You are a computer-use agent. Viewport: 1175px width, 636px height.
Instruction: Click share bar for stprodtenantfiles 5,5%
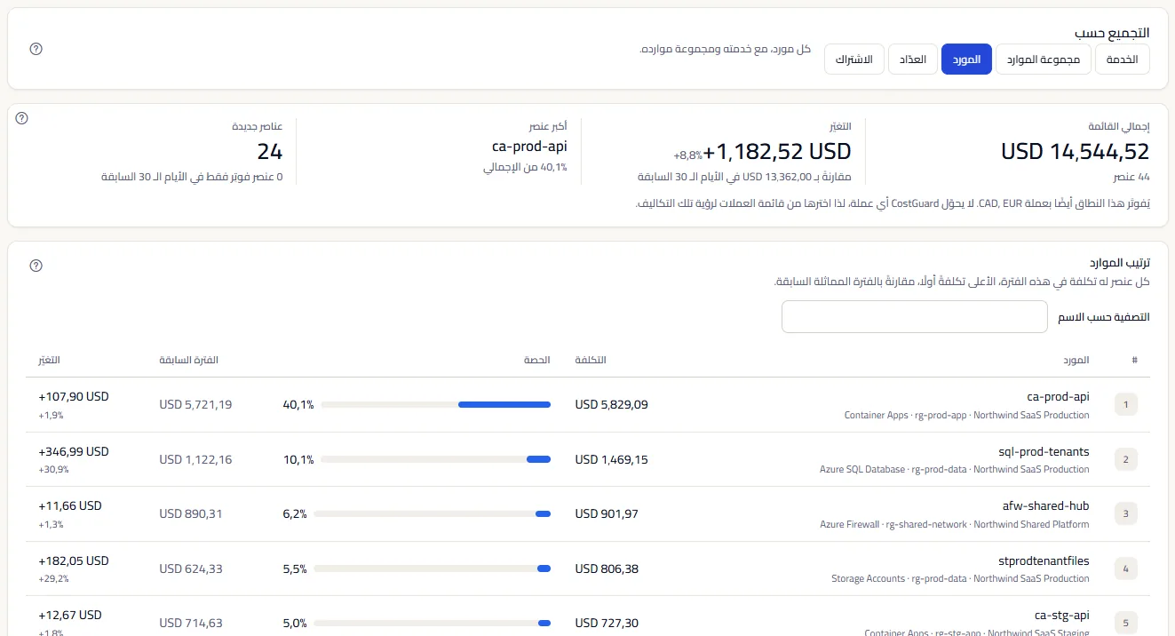(433, 568)
